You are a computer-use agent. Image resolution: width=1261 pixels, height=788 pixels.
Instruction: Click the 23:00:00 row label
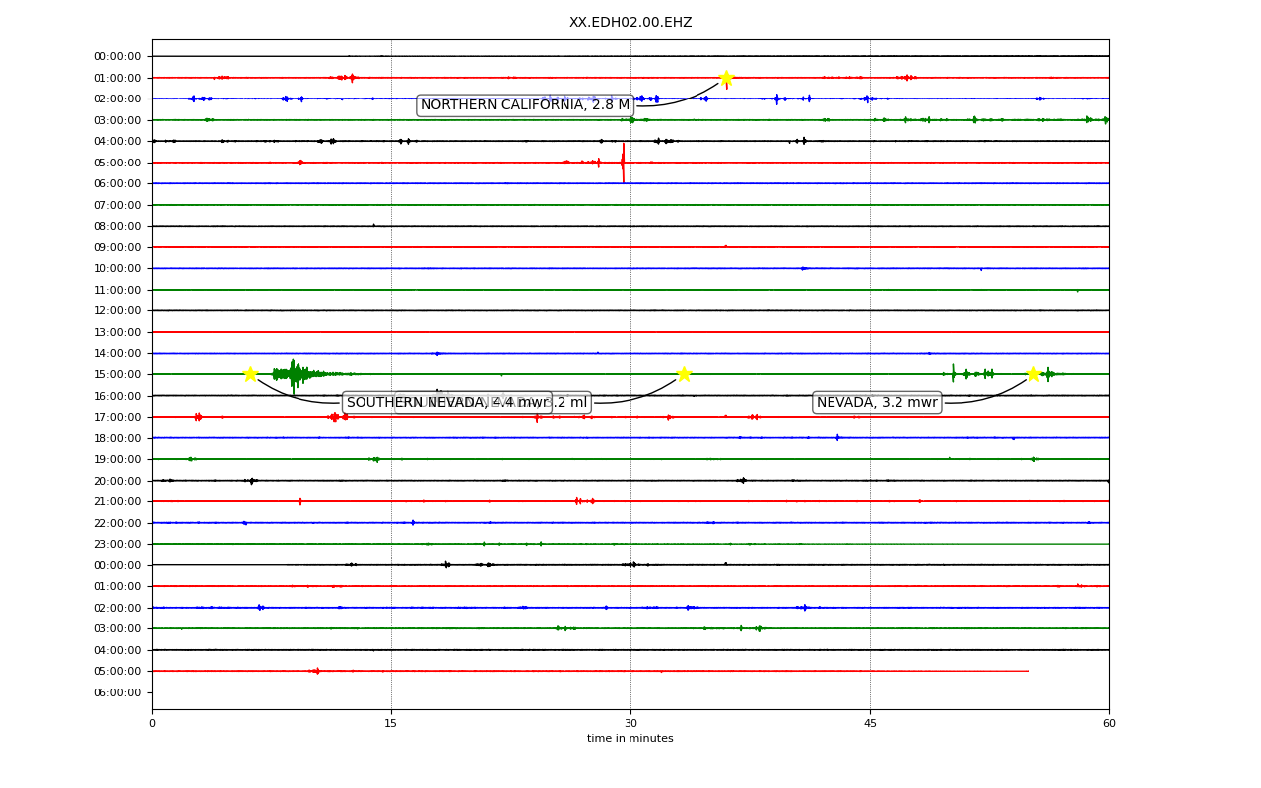[117, 544]
